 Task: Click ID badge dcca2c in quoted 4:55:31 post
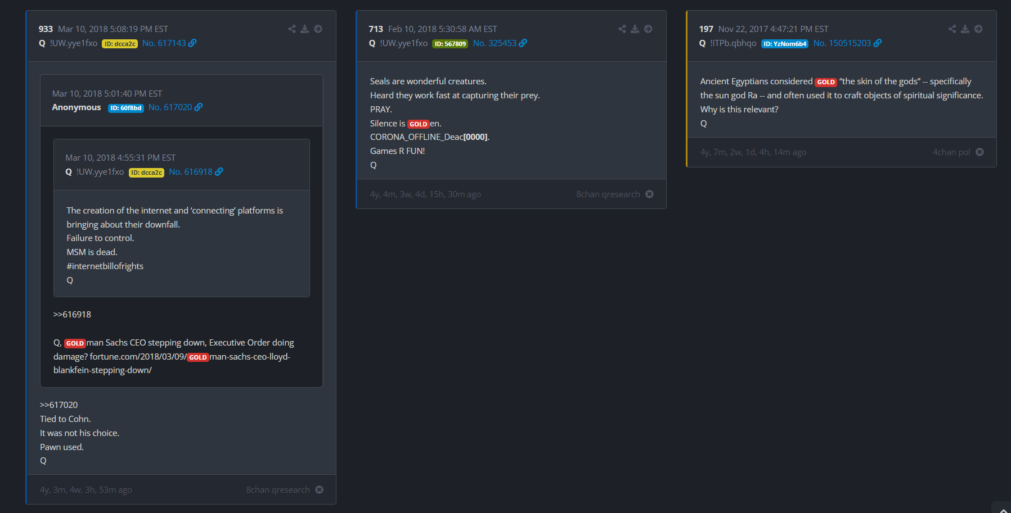coord(146,172)
